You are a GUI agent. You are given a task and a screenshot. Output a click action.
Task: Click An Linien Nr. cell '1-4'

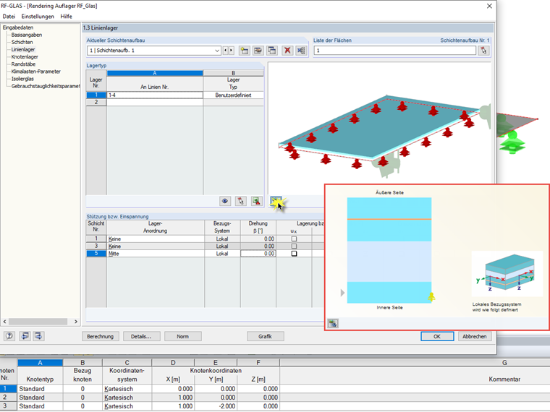(155, 95)
